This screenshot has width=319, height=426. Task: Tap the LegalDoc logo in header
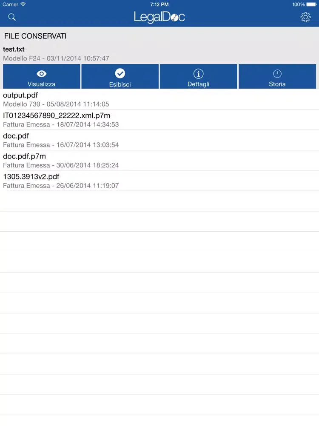point(159,17)
